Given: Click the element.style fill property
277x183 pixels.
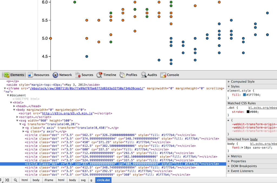Looking at the screenshot, I should tap(246, 95).
